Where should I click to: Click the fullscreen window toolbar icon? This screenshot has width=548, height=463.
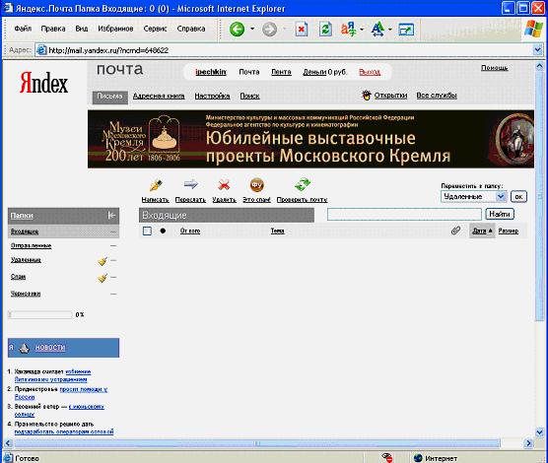(x=406, y=30)
